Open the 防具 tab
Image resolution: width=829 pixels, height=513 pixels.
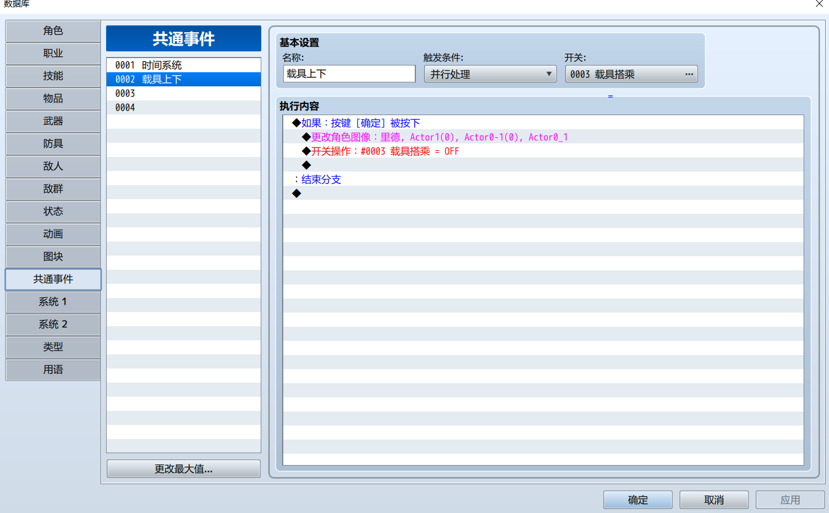(53, 144)
